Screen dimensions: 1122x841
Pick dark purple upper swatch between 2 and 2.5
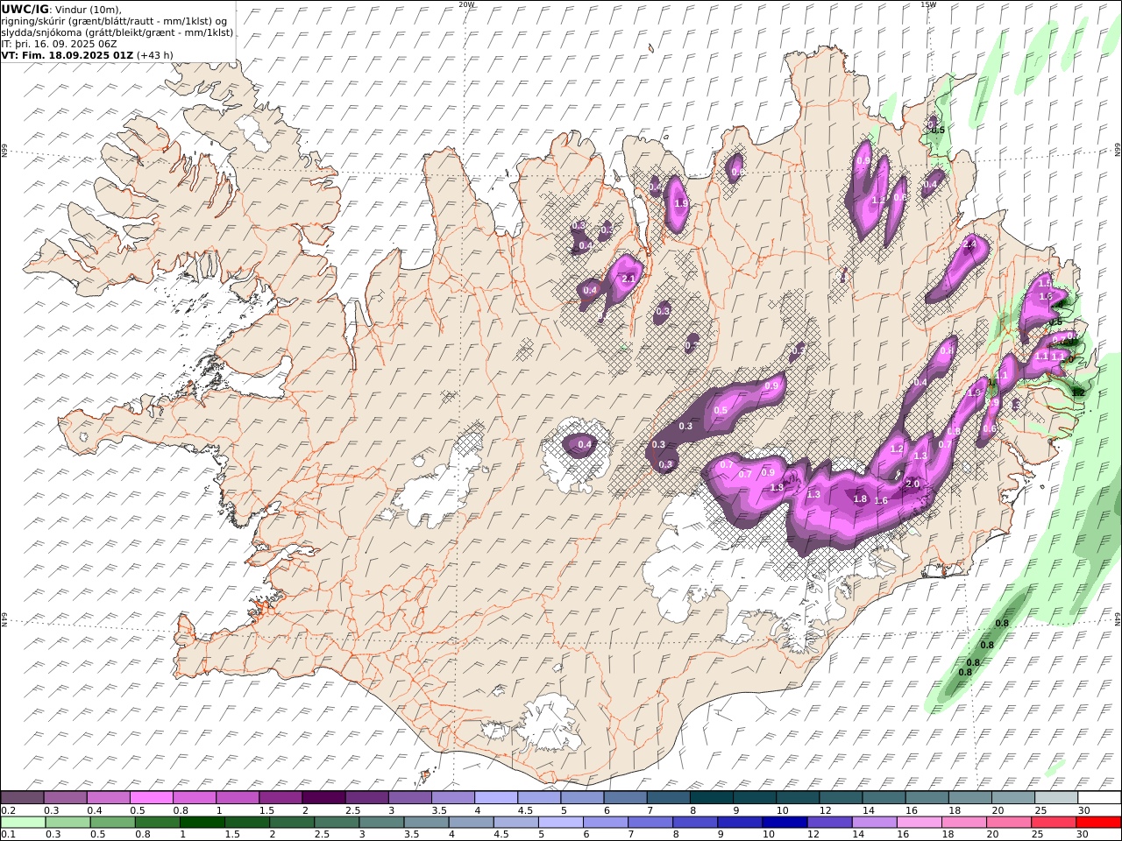(x=323, y=798)
